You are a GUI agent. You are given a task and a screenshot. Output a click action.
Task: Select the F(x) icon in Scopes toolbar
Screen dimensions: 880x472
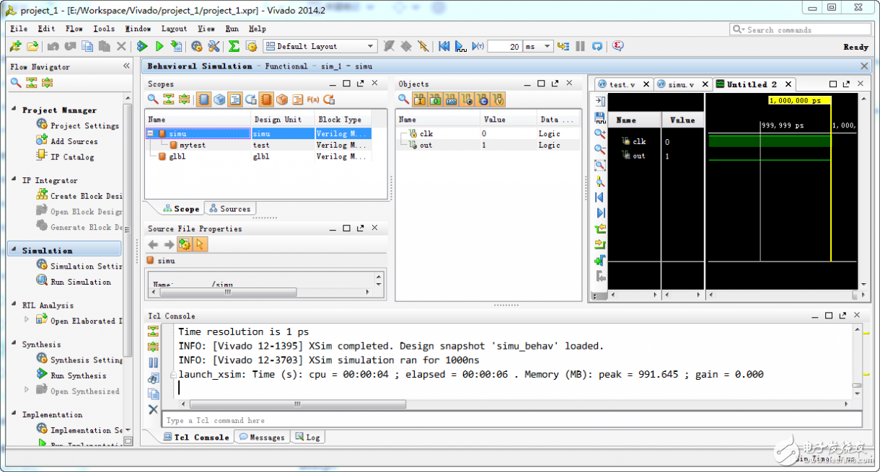pos(312,99)
